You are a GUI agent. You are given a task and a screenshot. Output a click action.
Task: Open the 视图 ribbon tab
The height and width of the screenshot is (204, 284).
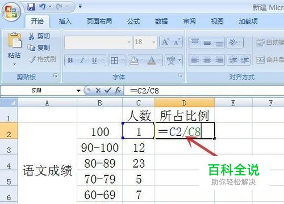217,21
